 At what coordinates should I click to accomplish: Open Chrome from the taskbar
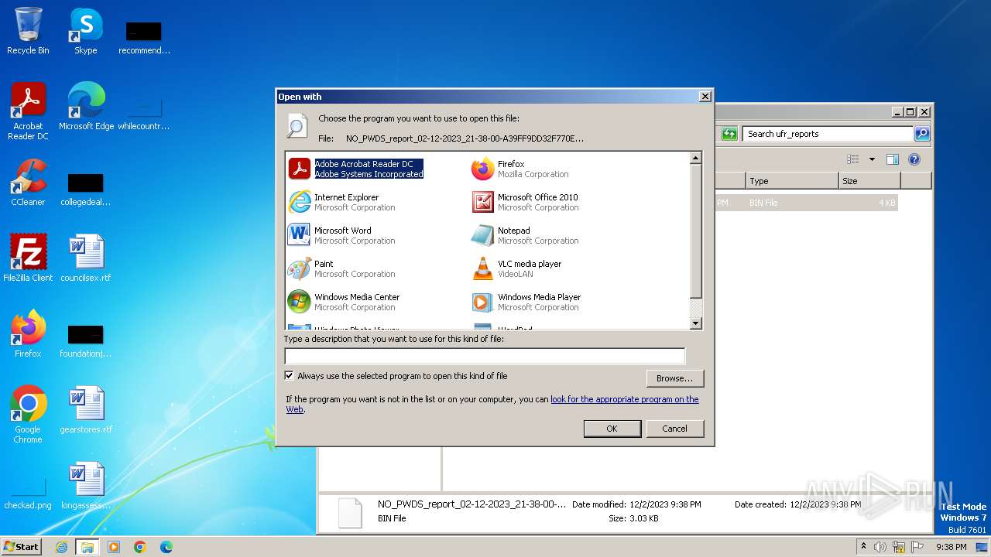(140, 547)
